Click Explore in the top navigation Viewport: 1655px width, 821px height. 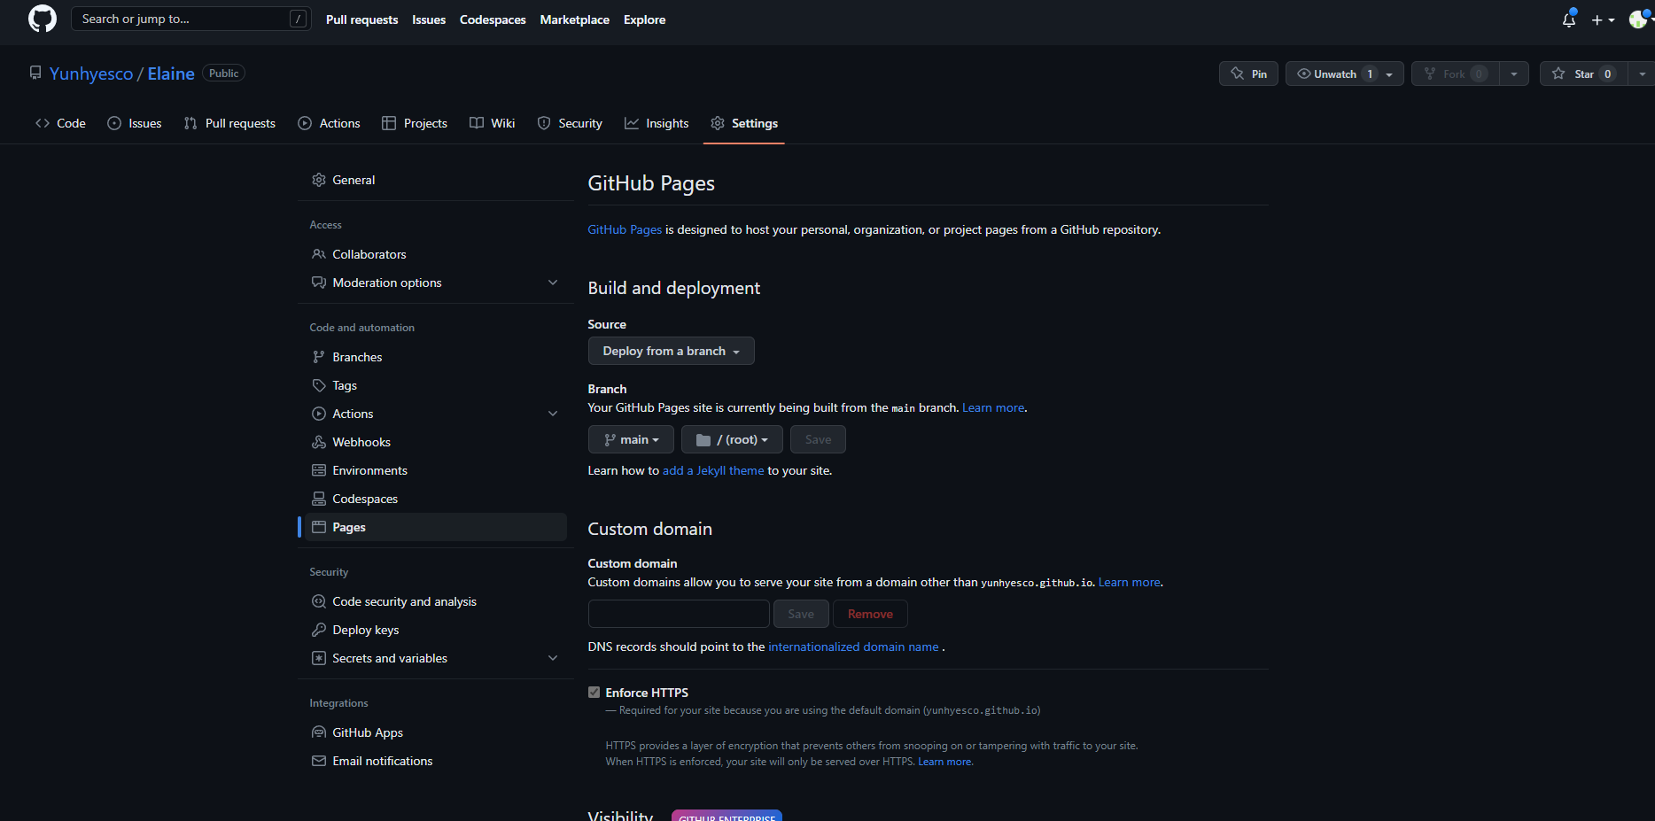[x=644, y=19]
